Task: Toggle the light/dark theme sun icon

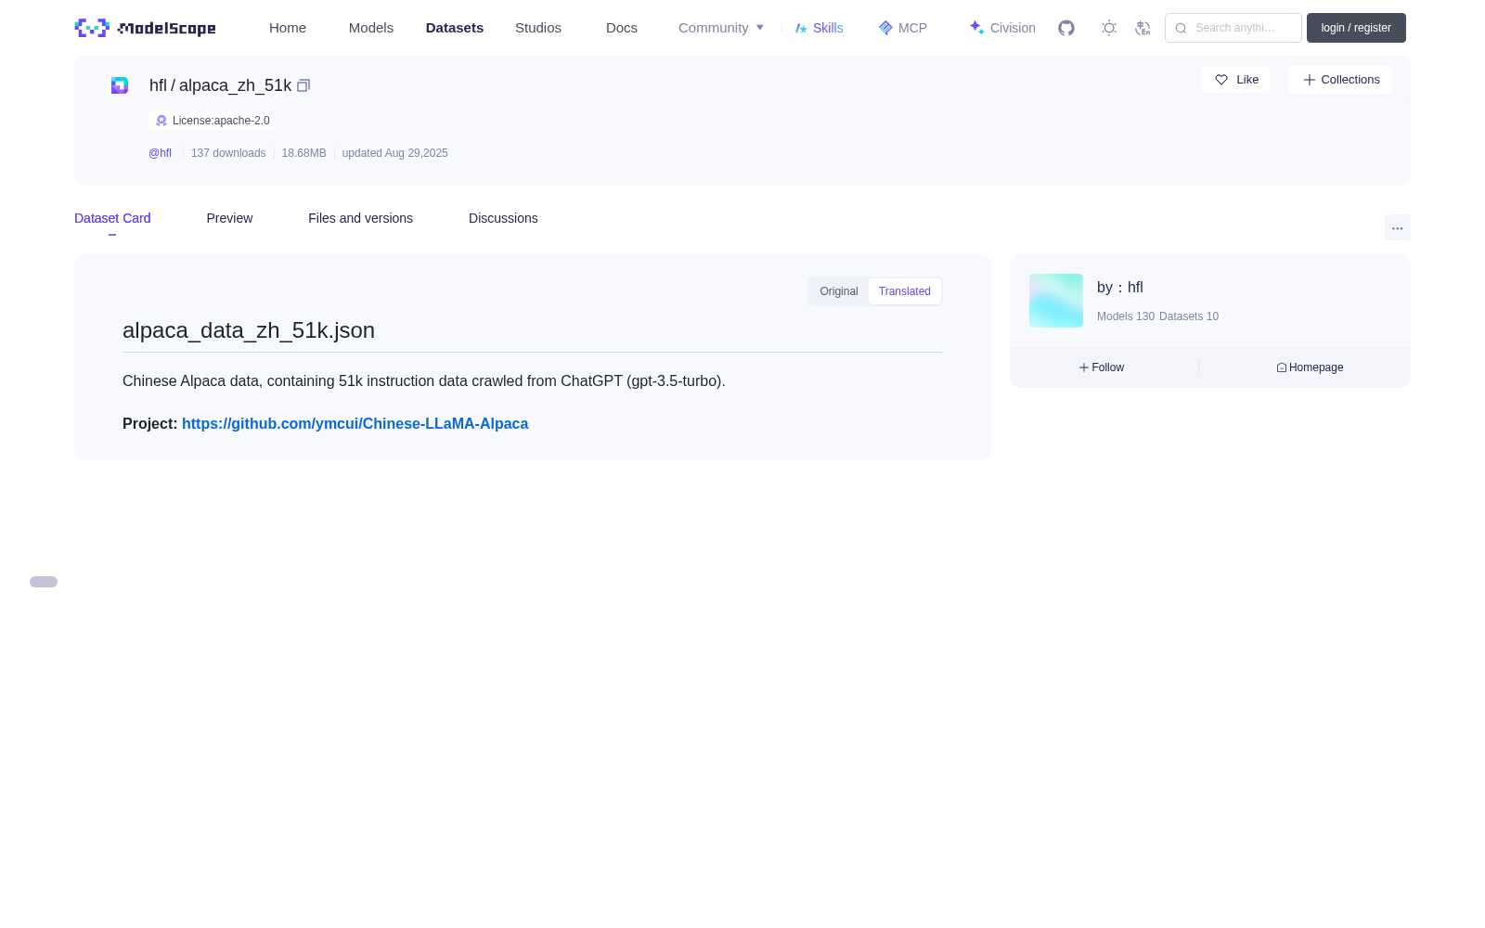Action: point(1109,28)
